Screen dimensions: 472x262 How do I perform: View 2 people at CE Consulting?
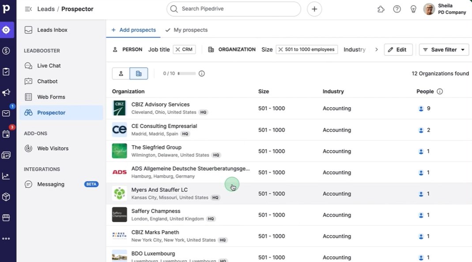(424, 130)
